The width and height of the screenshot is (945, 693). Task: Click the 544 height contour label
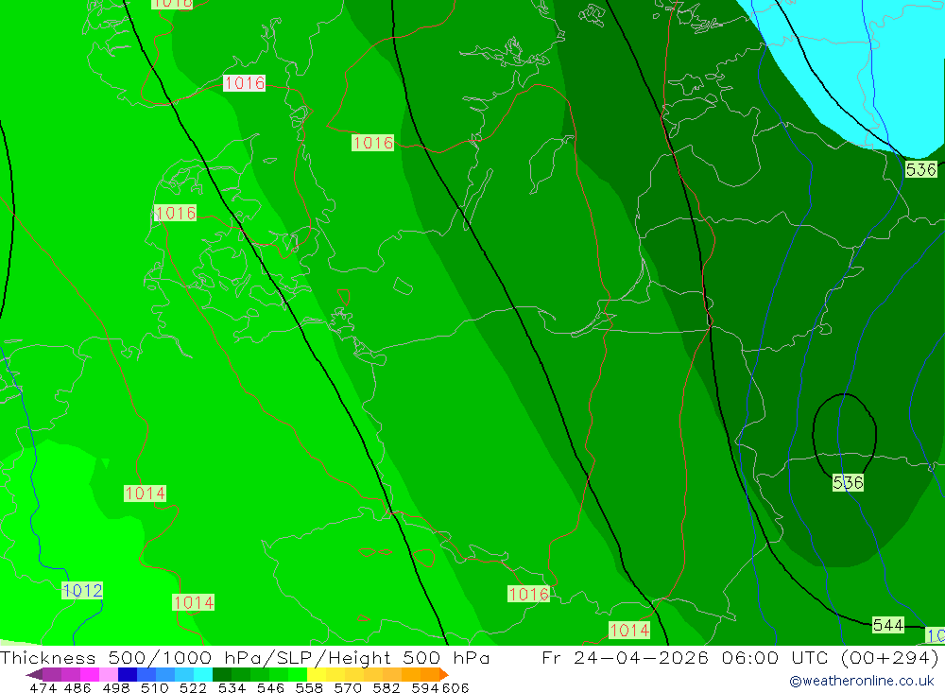pyautogui.click(x=888, y=626)
